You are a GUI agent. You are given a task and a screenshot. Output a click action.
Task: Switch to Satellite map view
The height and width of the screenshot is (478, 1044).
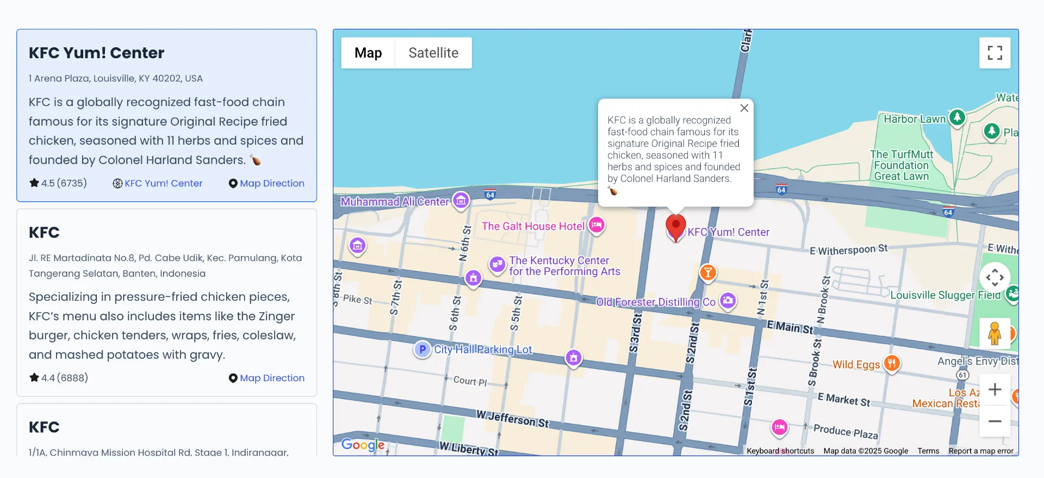pos(433,53)
